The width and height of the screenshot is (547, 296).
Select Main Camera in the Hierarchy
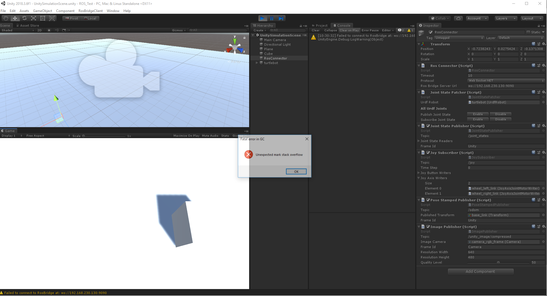click(274, 40)
